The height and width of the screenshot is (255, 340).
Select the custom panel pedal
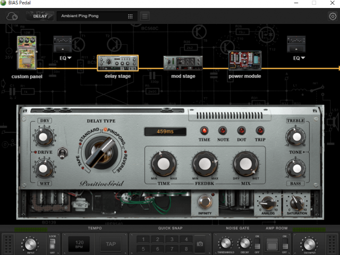pos(27,53)
